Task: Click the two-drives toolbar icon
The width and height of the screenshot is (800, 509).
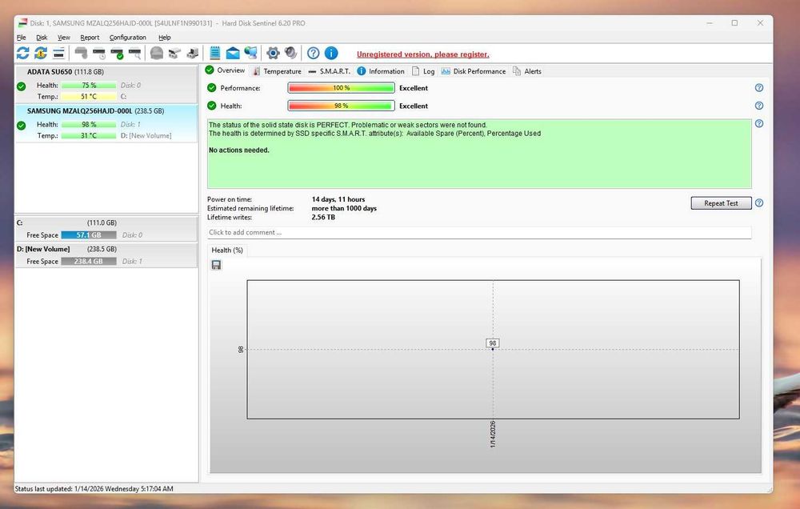Action: [174, 53]
